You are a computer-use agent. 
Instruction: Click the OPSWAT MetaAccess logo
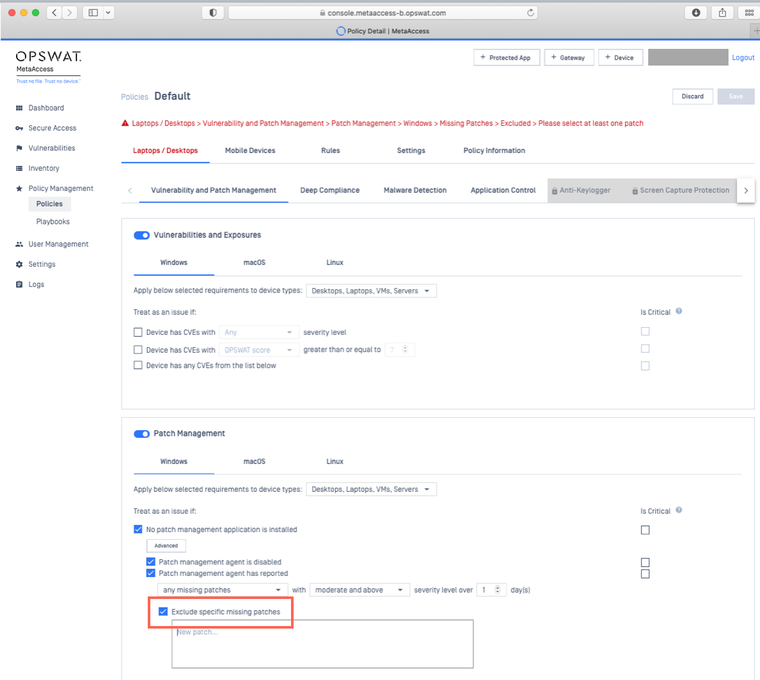pos(48,67)
